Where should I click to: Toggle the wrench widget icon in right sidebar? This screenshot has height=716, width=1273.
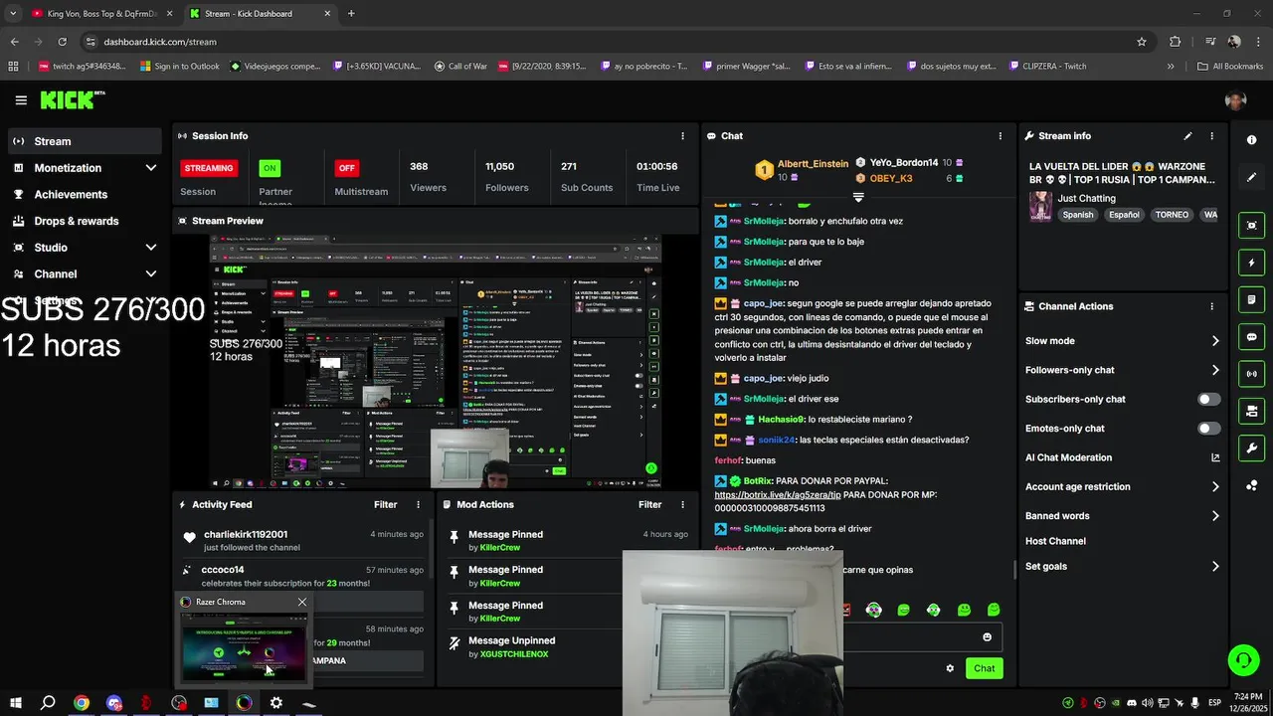point(1251,448)
